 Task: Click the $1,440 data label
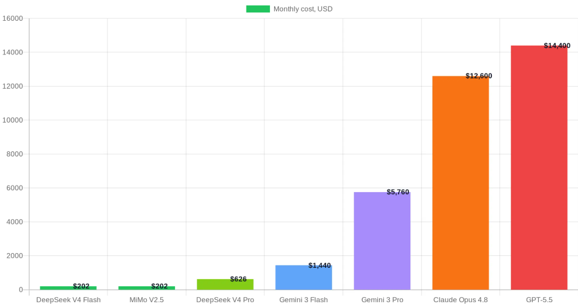[x=320, y=266]
